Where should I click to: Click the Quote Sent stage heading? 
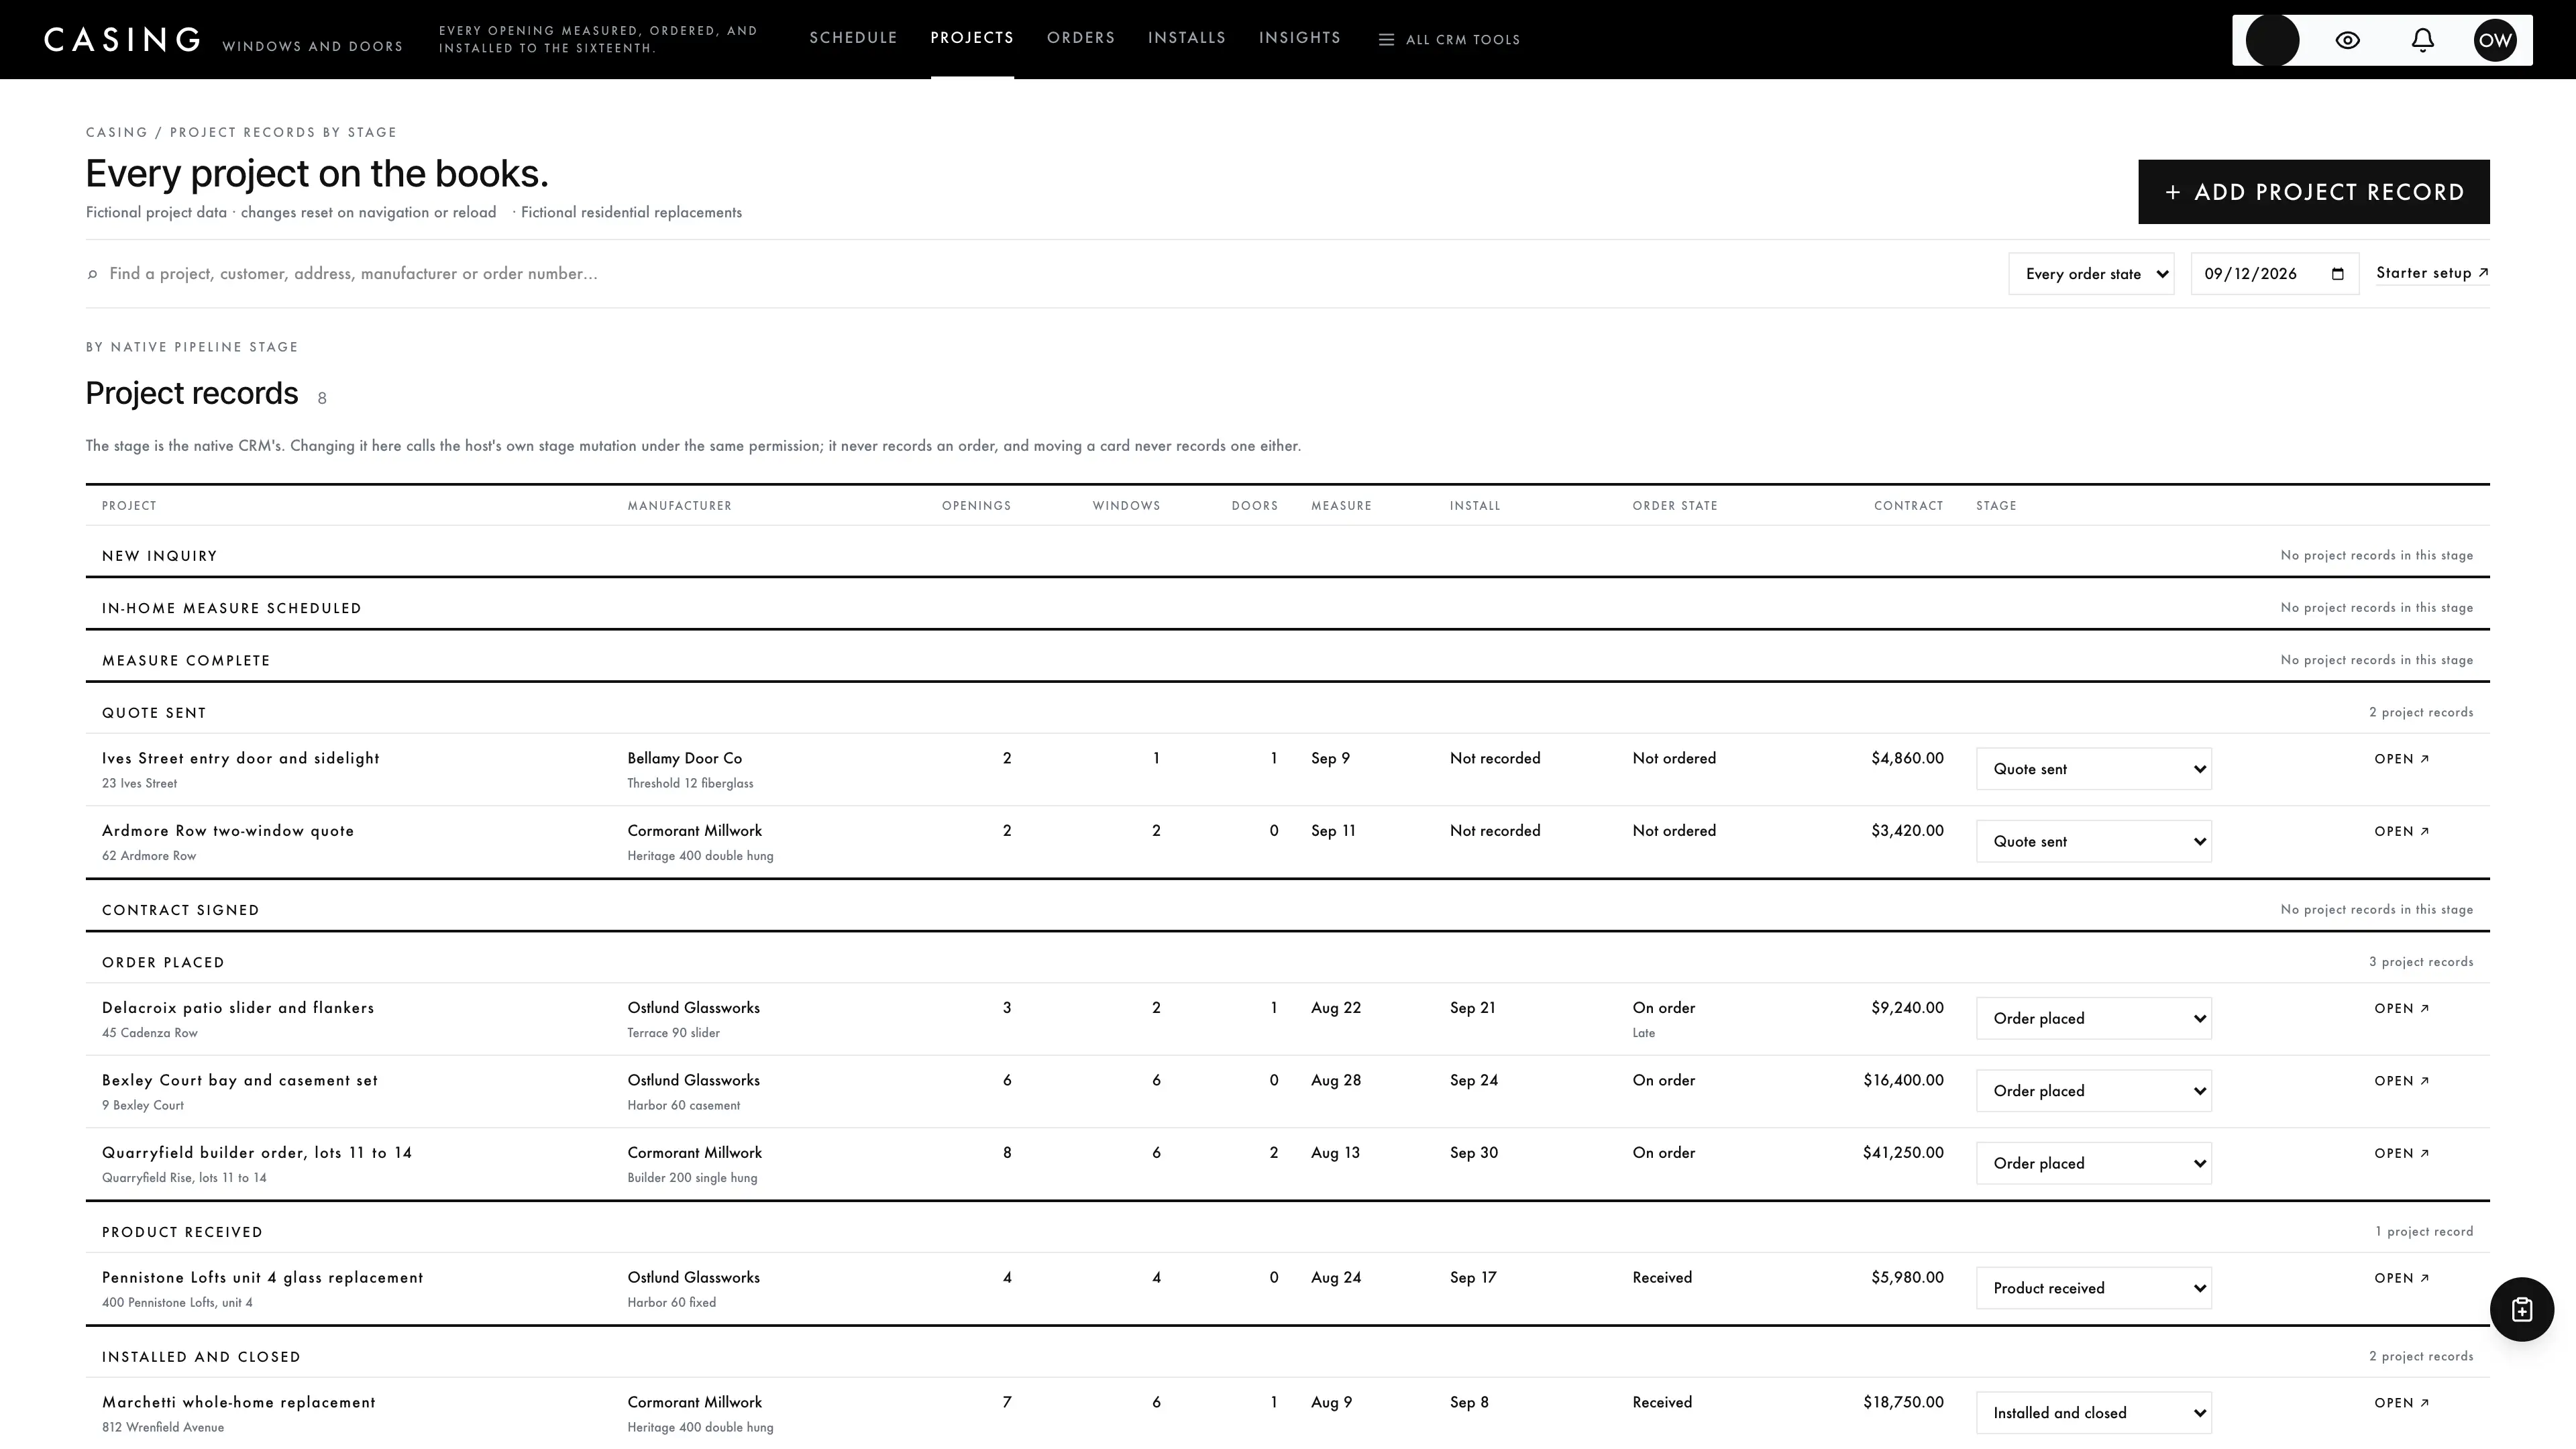(154, 713)
